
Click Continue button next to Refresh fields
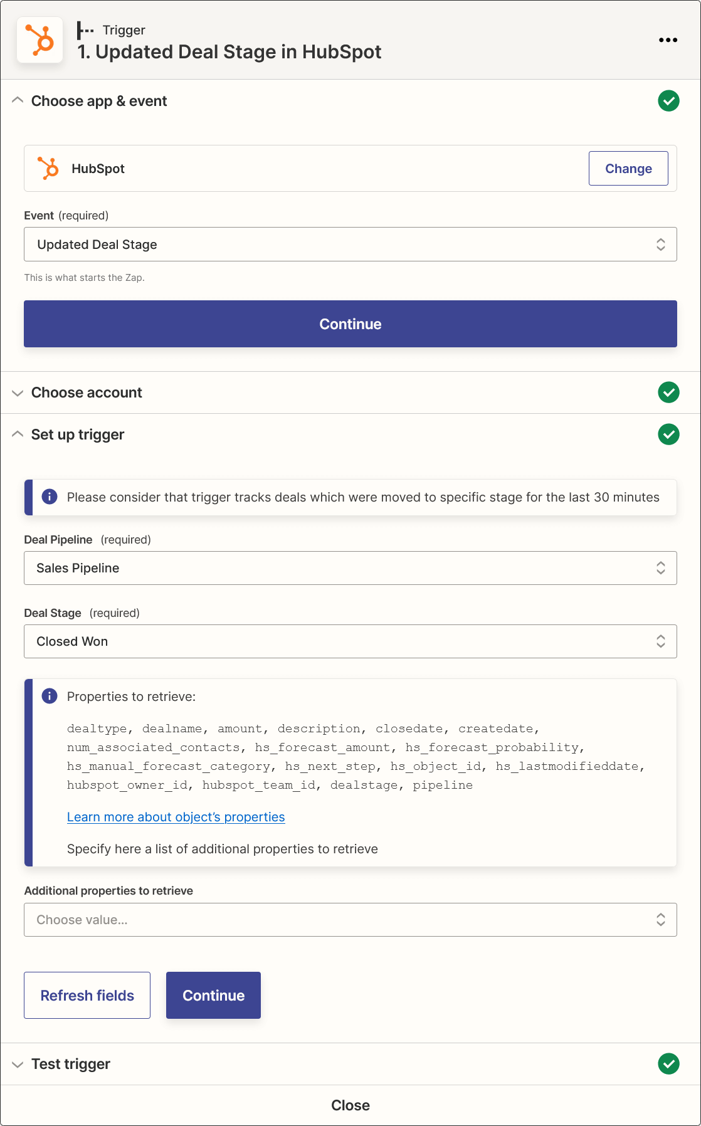213,996
